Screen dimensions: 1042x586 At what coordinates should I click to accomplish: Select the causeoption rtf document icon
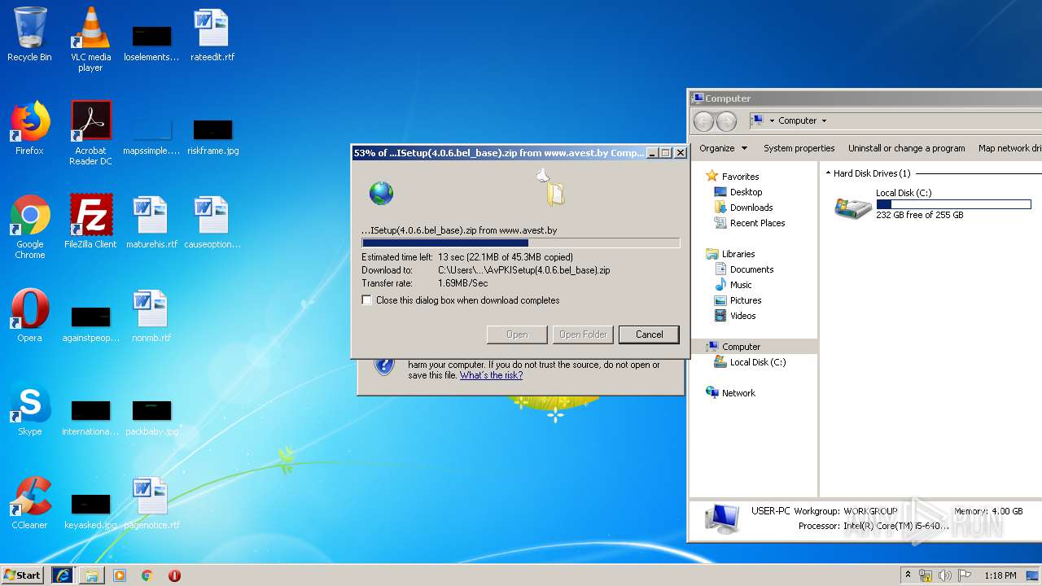[x=212, y=221]
